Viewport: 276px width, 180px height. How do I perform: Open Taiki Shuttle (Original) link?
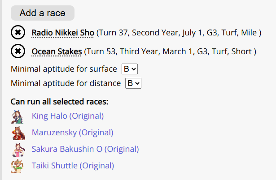(x=73, y=166)
